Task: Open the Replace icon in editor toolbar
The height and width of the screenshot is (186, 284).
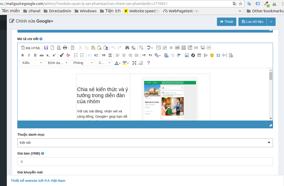Action: coord(134,48)
